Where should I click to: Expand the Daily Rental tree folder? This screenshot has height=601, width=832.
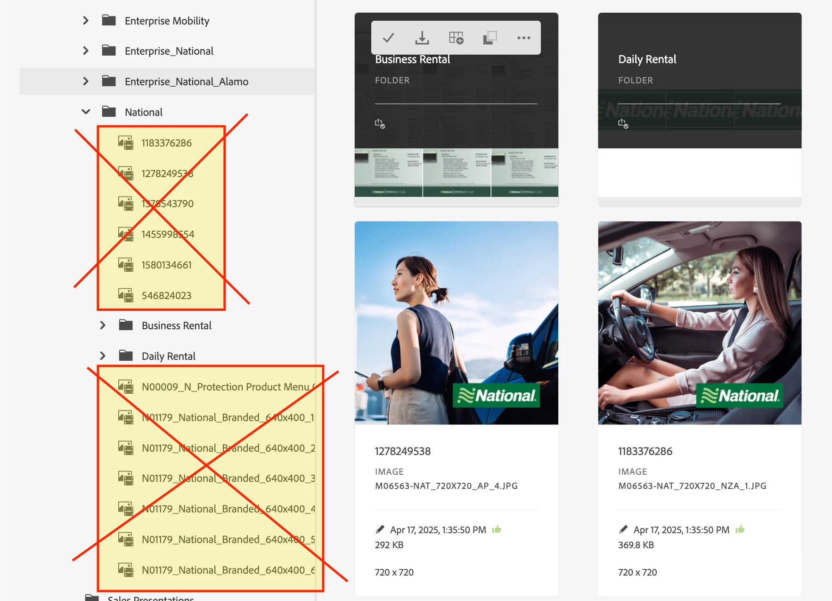coord(103,356)
